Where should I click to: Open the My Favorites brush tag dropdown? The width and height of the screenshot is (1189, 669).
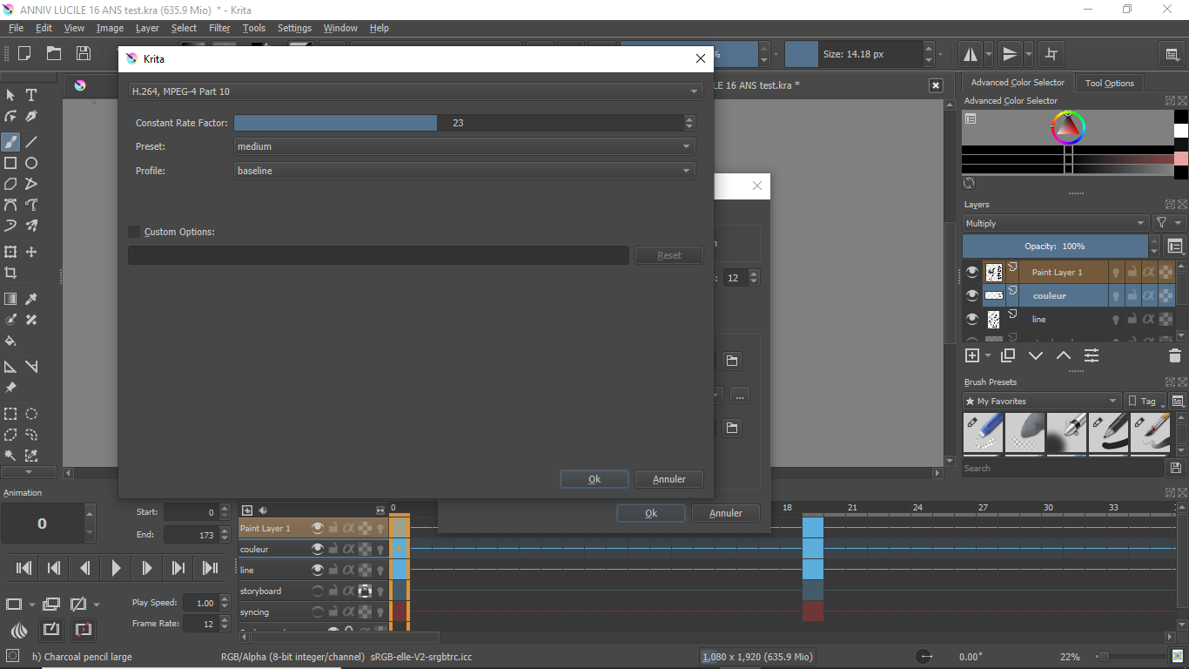pos(1042,401)
